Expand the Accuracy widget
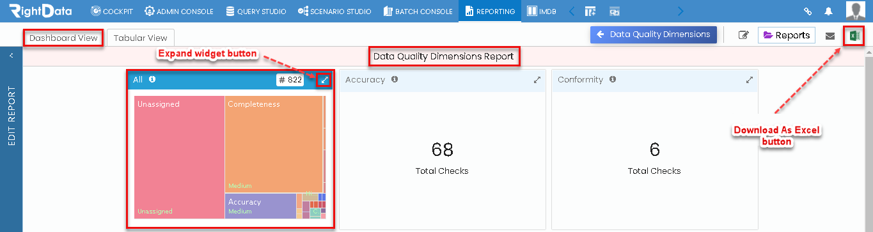The width and height of the screenshot is (873, 232). coord(537,80)
